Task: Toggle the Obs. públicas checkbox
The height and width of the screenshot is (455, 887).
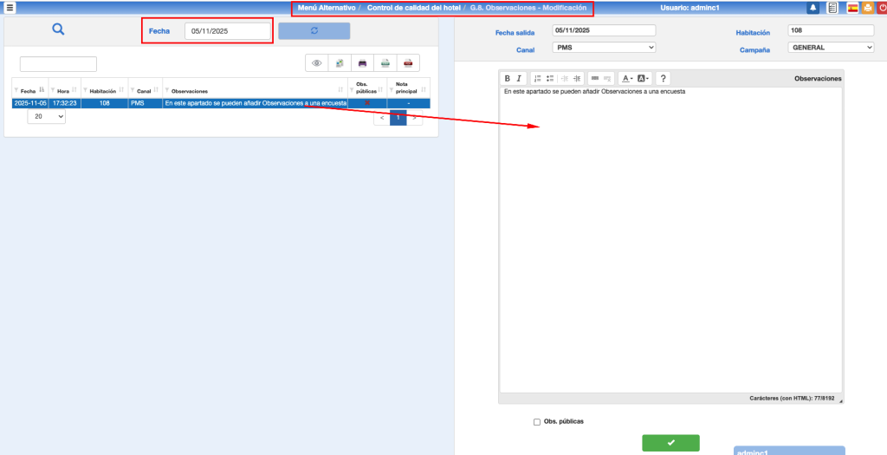Action: coord(537,422)
